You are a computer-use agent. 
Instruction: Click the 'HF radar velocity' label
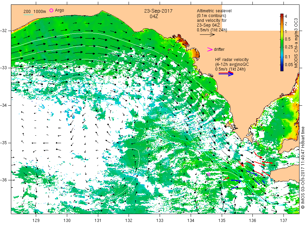click(x=232, y=59)
